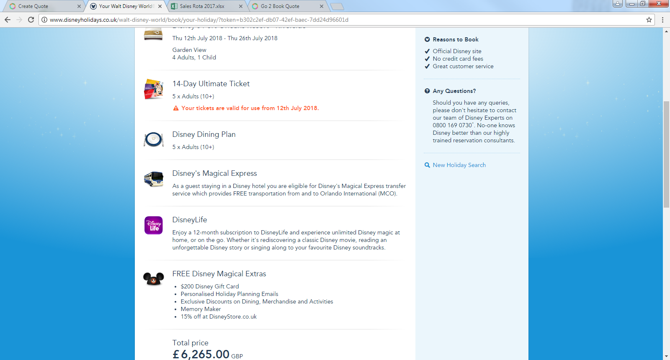Click the Reasons to Book heading
This screenshot has height=360, width=670.
456,39
